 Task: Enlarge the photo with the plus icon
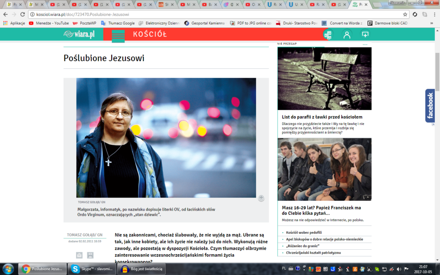(261, 198)
